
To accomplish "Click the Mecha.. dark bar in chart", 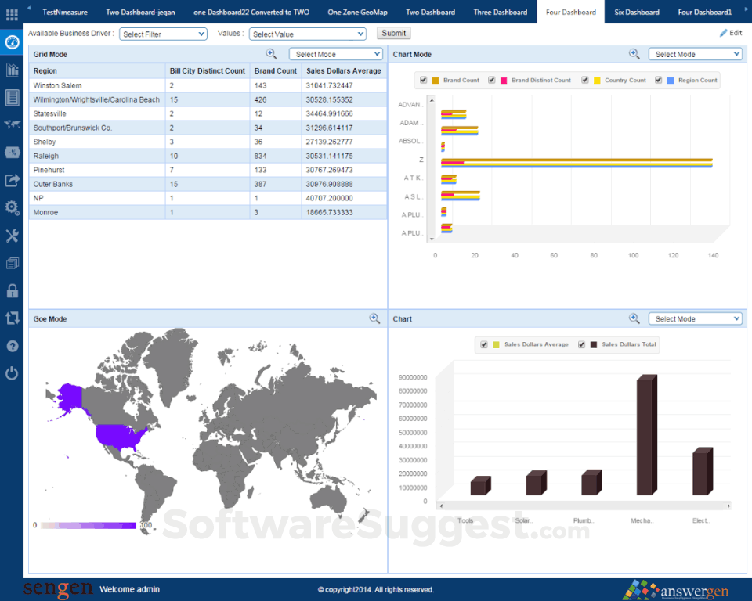I will click(x=646, y=434).
